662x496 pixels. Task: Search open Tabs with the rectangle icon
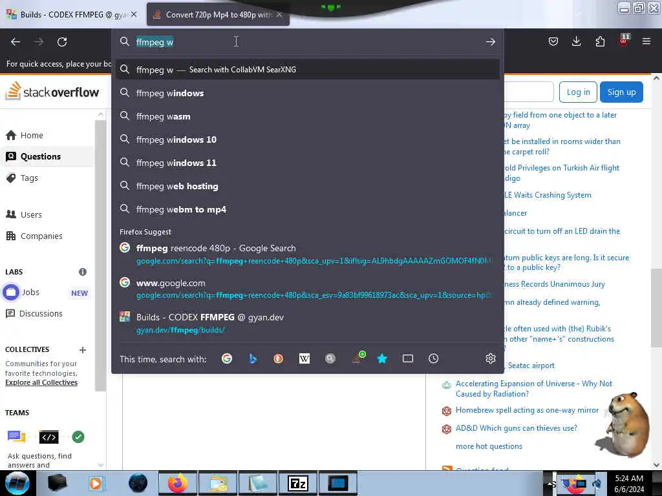[408, 358]
